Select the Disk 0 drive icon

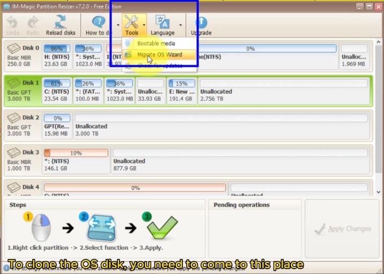coord(14,48)
